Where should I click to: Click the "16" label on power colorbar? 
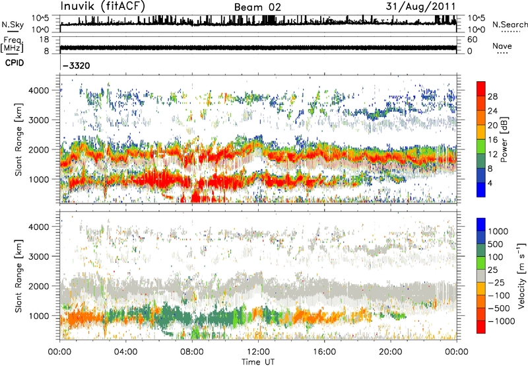(x=492, y=140)
